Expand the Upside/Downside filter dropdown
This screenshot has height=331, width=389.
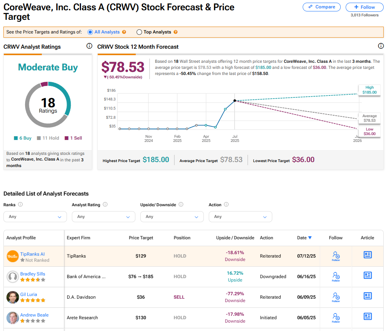pos(172,216)
